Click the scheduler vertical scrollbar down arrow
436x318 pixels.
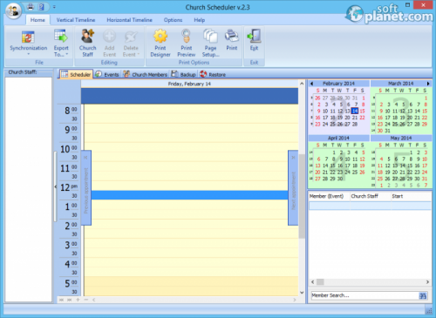(x=302, y=293)
